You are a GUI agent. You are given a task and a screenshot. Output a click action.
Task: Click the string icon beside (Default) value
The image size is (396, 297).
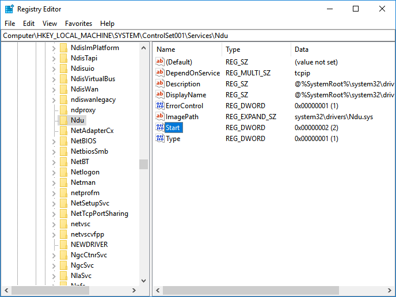(160, 62)
